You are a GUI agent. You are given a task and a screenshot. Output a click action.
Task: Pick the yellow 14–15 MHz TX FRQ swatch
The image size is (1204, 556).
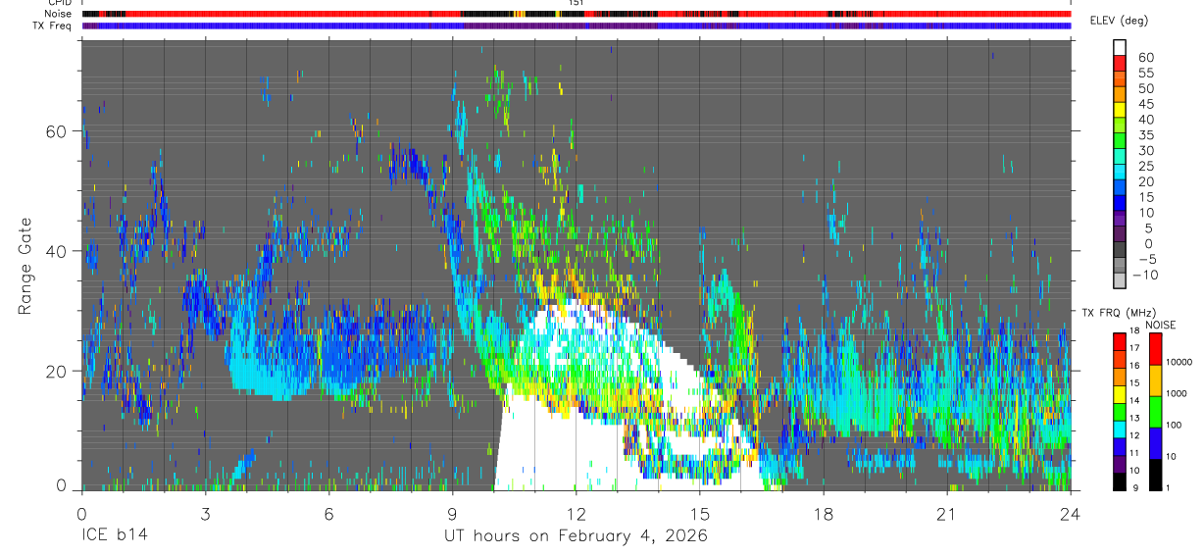1120,394
